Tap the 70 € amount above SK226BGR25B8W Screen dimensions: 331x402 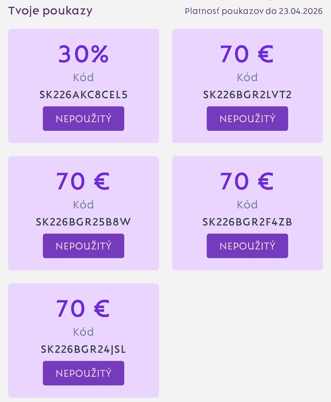pos(83,181)
